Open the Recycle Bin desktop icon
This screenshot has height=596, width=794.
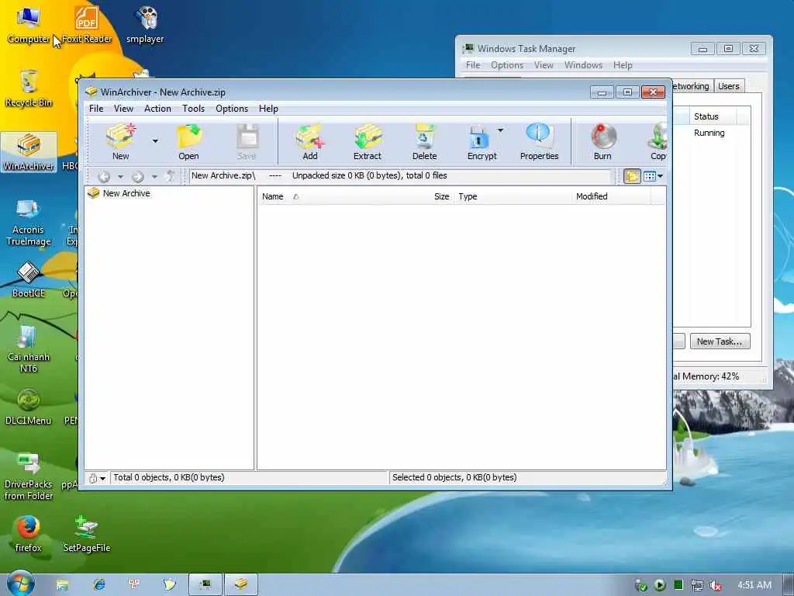tap(29, 88)
